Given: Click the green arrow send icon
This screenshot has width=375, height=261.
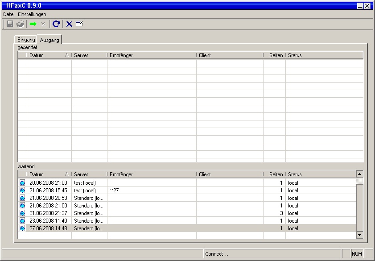Looking at the screenshot, I should [33, 24].
